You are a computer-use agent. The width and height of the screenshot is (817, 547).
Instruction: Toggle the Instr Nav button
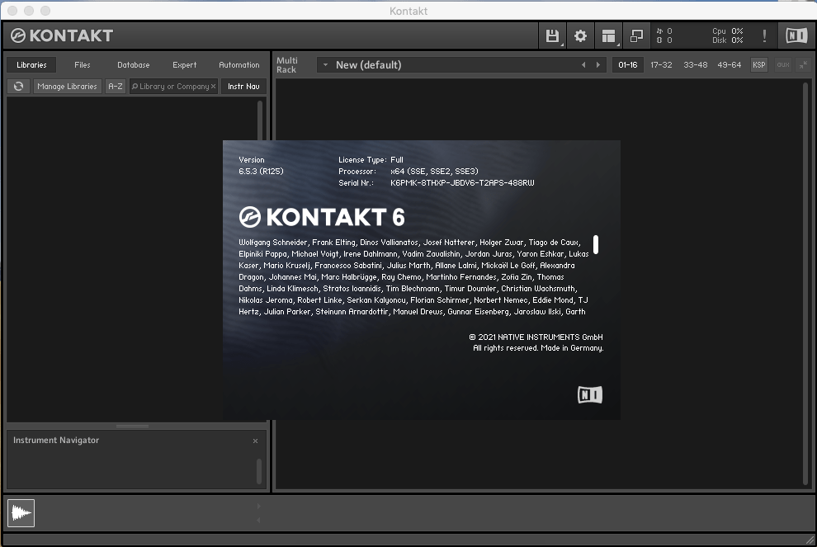tap(243, 87)
